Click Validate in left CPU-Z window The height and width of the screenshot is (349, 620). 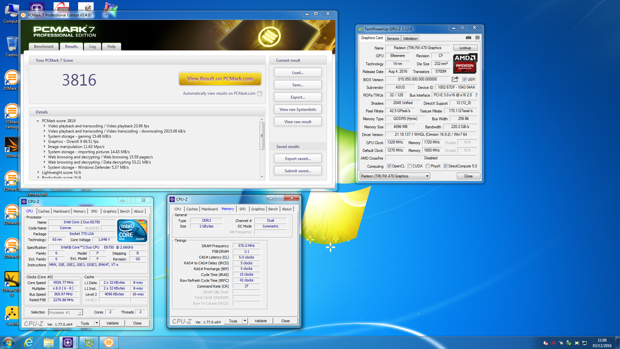tap(112, 323)
